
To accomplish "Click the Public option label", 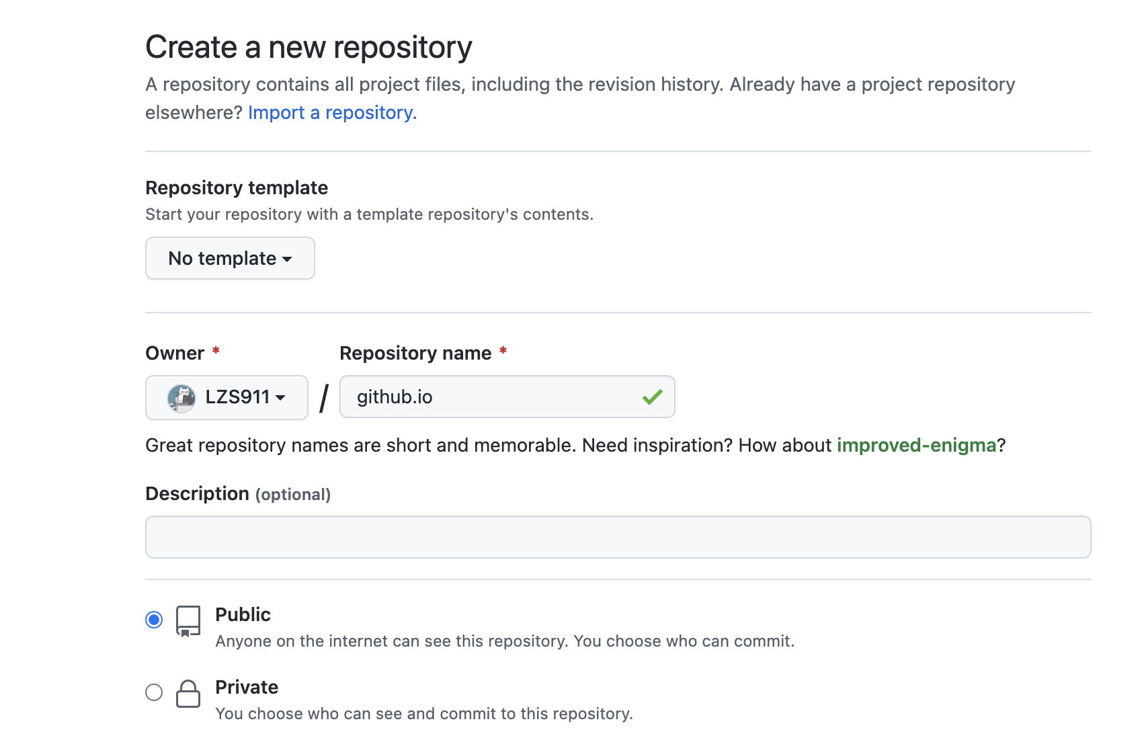I will pyautogui.click(x=243, y=614).
